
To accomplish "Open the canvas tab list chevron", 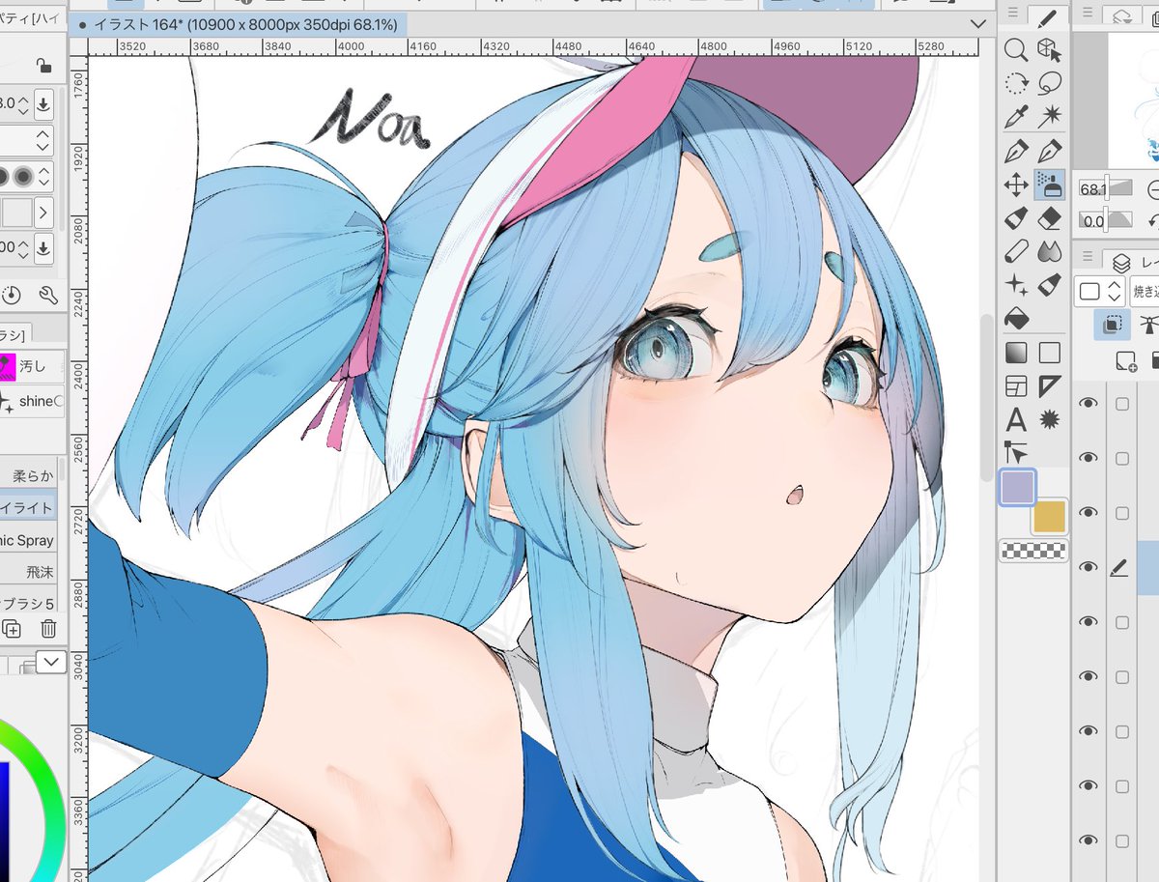I will (x=976, y=22).
